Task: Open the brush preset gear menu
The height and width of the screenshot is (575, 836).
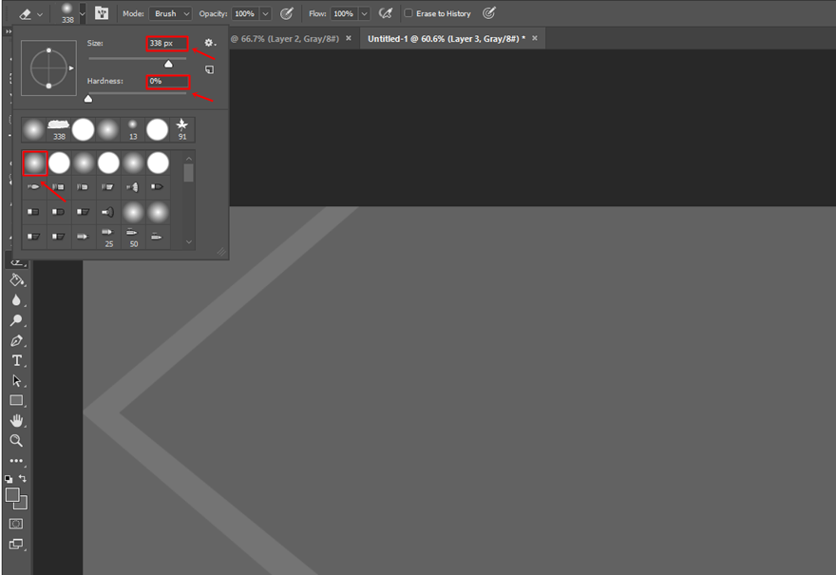Action: point(210,43)
